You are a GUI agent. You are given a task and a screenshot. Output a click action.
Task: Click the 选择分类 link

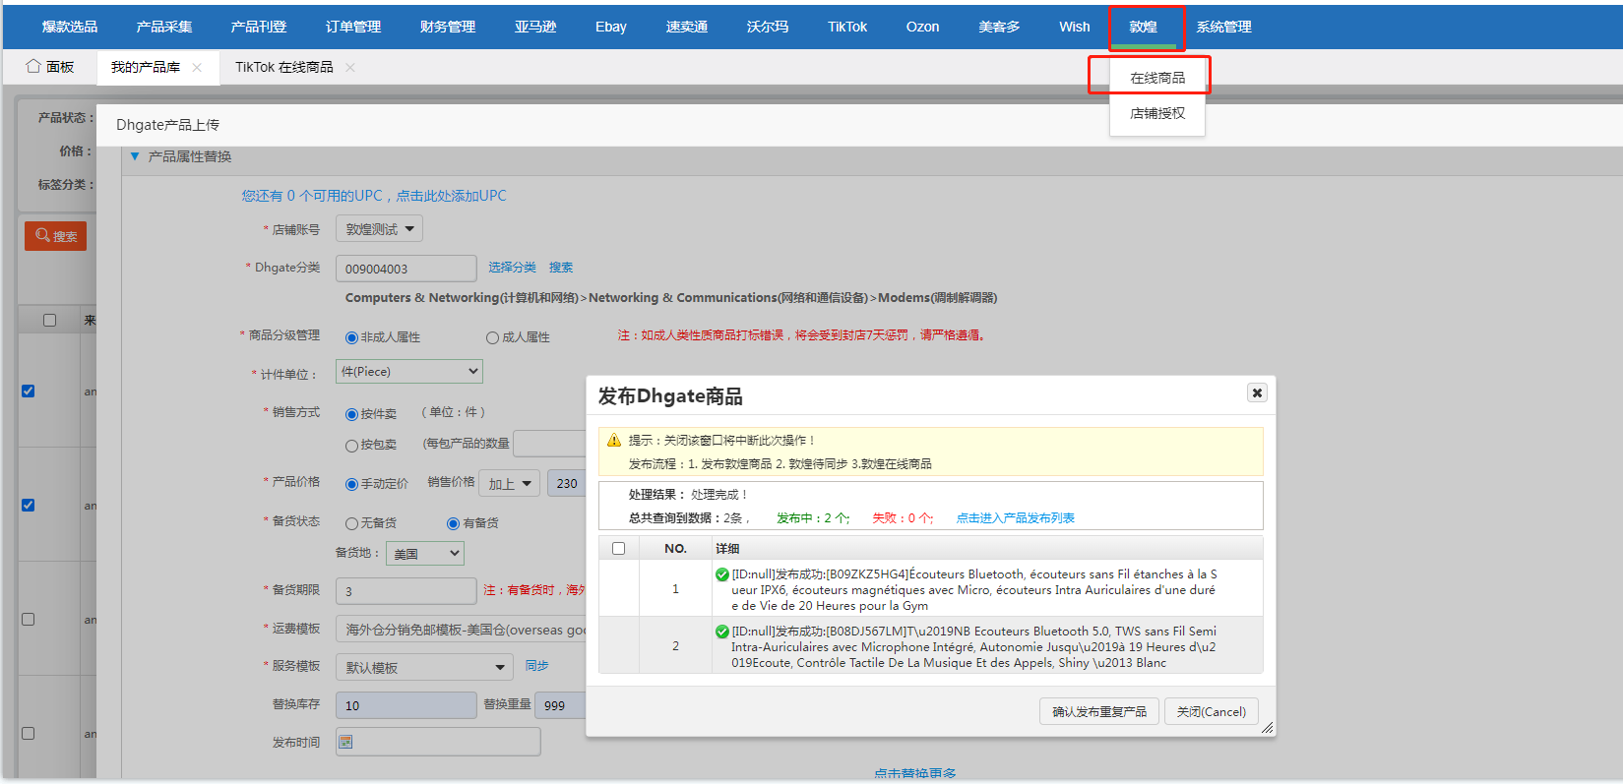pos(512,268)
